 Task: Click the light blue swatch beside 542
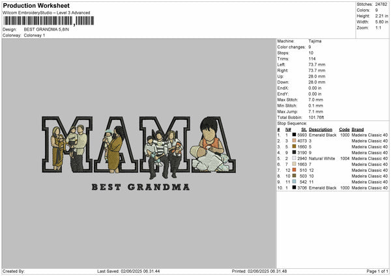tap(294, 182)
